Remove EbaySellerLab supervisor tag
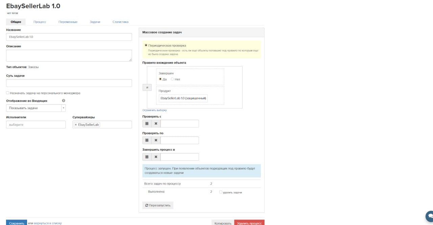This screenshot has height=225, width=433. click(76, 125)
